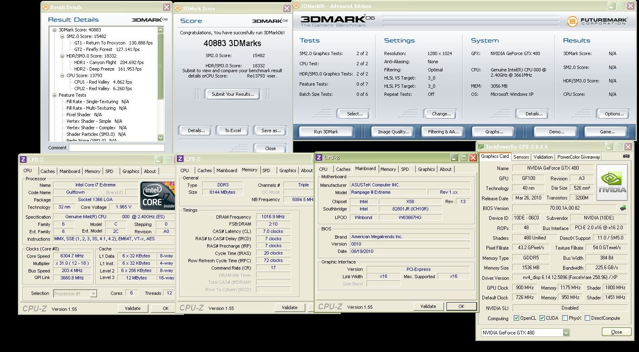Click the Graphs button
This screenshot has width=639, height=352.
point(494,132)
